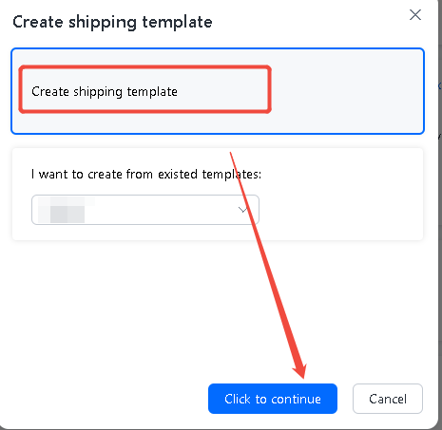Open the existed templates dropdown
442x430 pixels.
[145, 210]
